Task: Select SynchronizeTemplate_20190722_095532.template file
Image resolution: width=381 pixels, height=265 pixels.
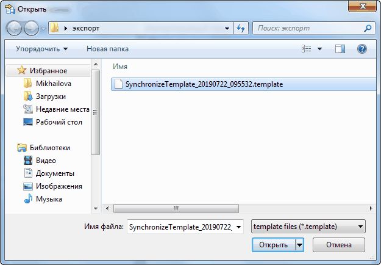Action: coord(204,85)
